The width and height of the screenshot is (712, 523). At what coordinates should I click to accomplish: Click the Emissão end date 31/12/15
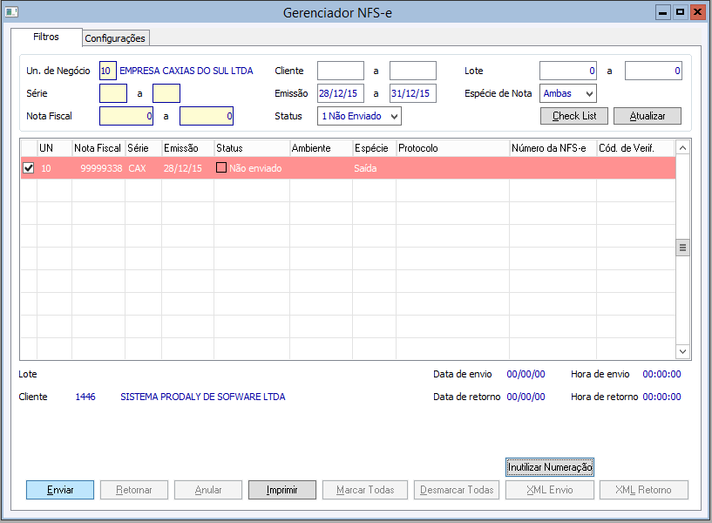(413, 93)
